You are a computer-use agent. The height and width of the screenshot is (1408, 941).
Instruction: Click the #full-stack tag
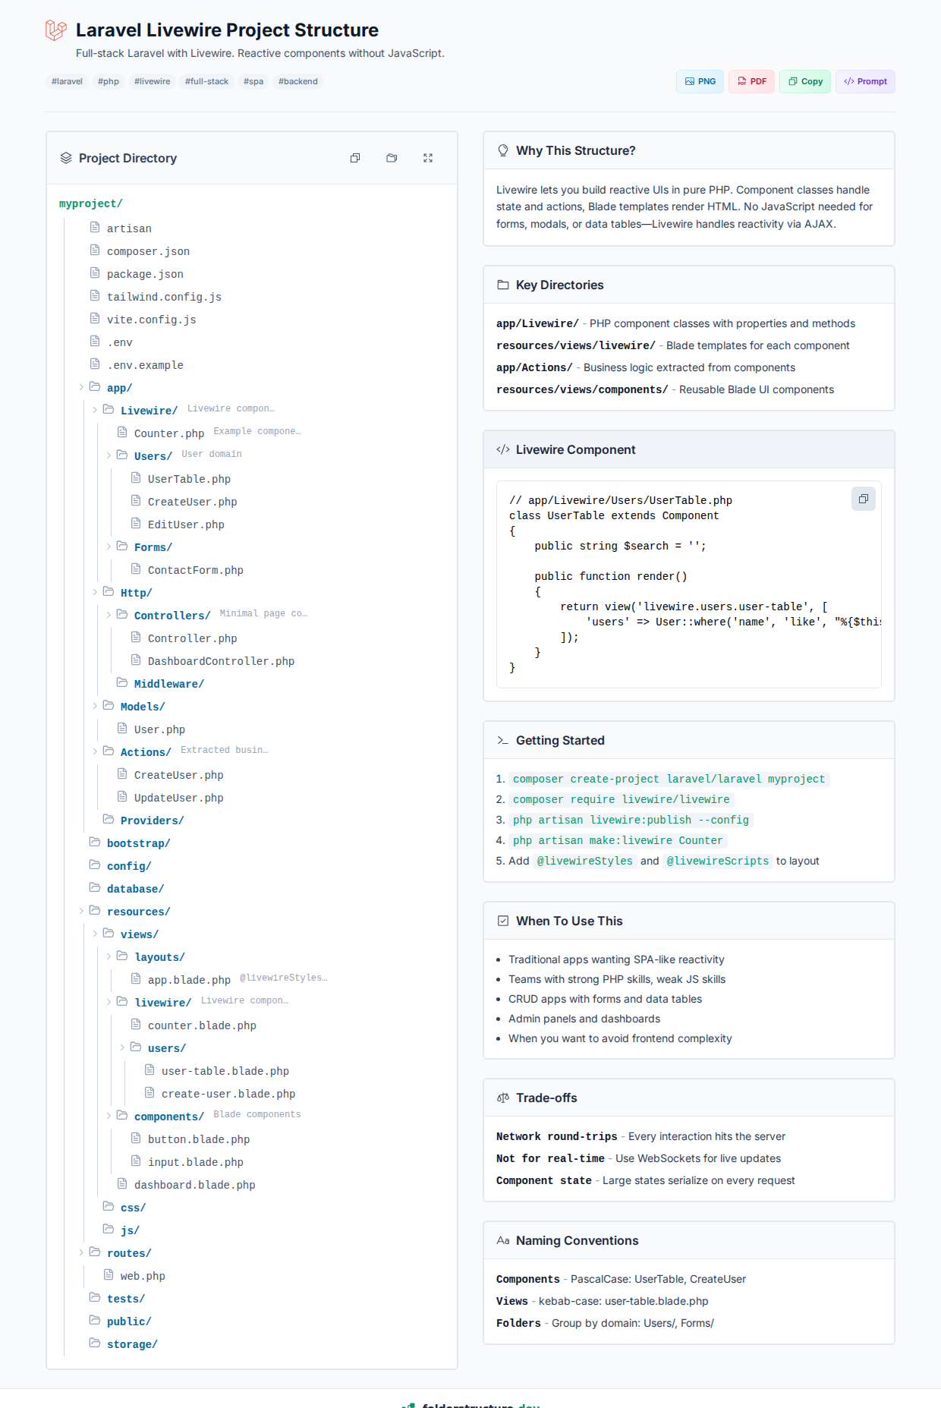pyautogui.click(x=206, y=81)
